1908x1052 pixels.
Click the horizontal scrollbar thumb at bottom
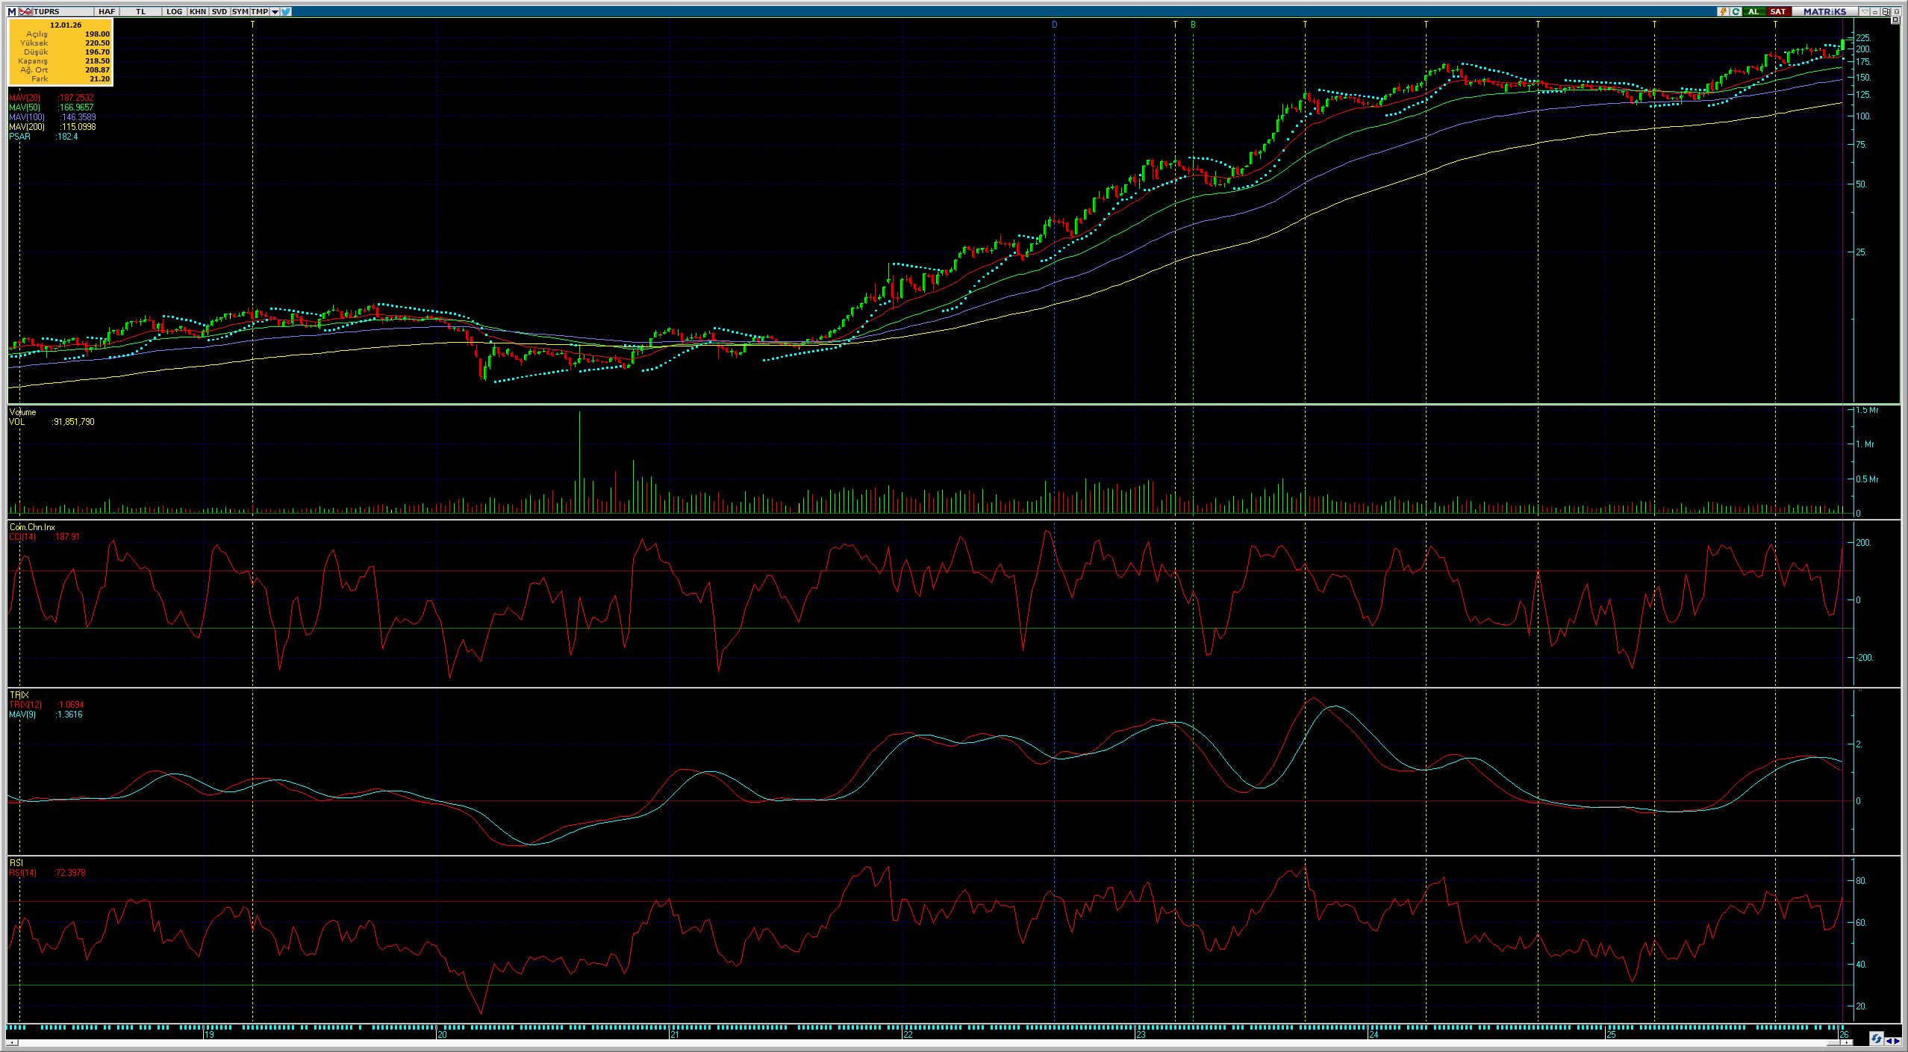pos(1833,1043)
